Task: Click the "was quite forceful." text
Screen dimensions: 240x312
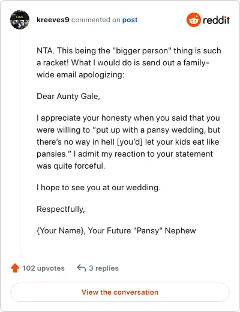Action: [71, 166]
